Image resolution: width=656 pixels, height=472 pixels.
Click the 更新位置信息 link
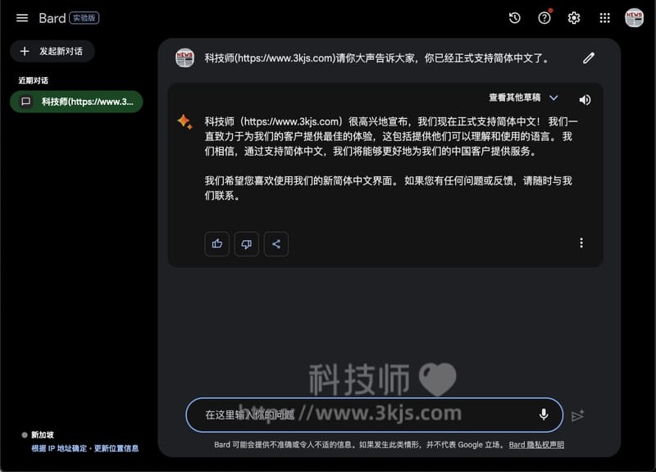[x=116, y=448]
